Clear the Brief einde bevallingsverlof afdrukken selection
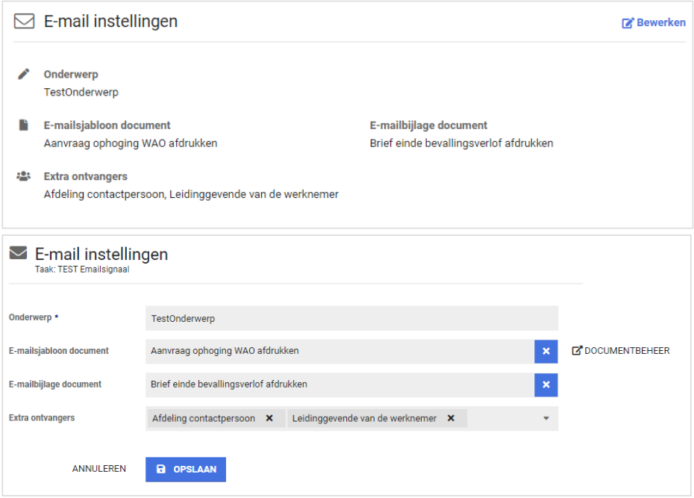This screenshot has width=694, height=498. click(x=545, y=385)
